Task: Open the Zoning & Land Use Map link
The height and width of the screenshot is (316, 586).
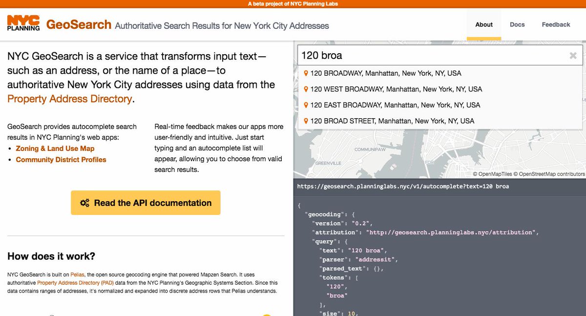Action: tap(55, 148)
